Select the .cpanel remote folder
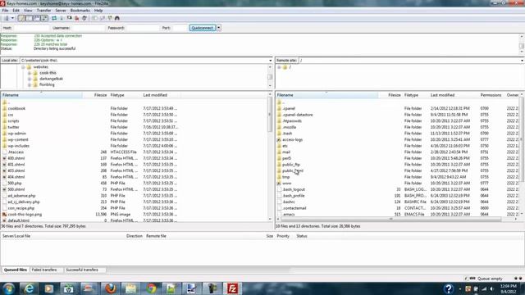This screenshot has height=295, width=525. tap(289, 109)
